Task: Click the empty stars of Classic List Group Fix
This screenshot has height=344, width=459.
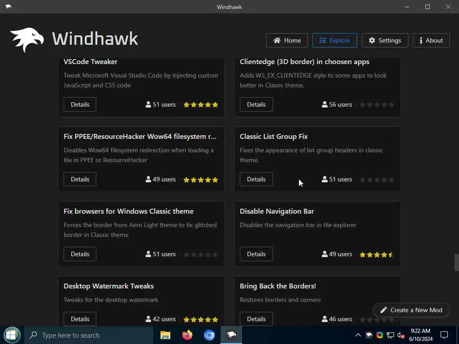Action: click(377, 180)
